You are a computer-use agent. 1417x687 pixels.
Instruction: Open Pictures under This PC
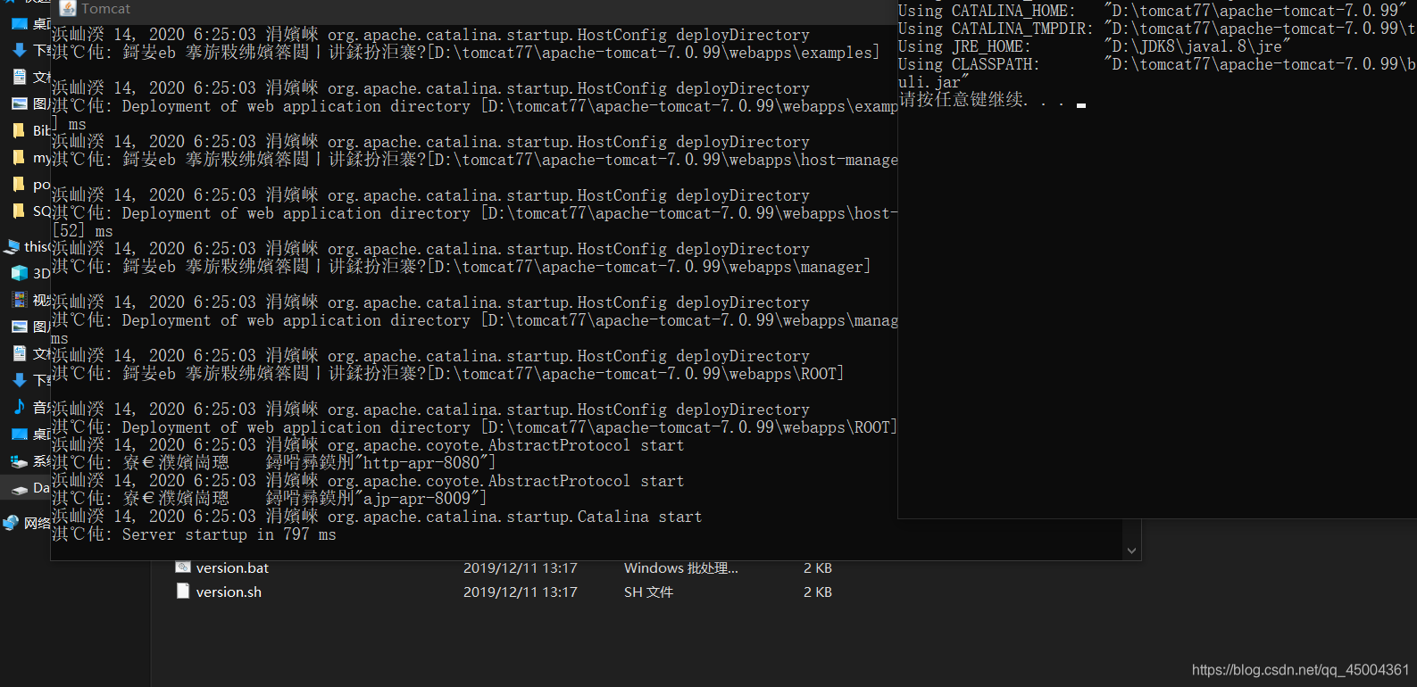[x=20, y=327]
